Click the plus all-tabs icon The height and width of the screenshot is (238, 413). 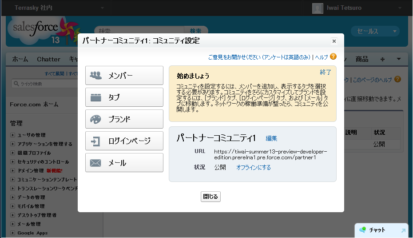pos(382,59)
